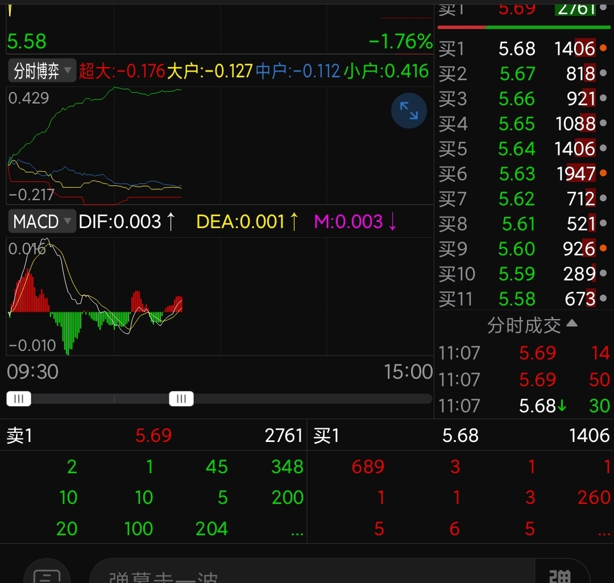
Task: Tap the 5.58 price label on chart
Action: [27, 42]
